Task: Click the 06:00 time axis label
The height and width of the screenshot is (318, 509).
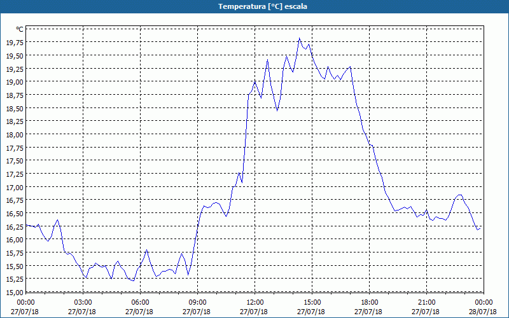Action: click(x=140, y=303)
